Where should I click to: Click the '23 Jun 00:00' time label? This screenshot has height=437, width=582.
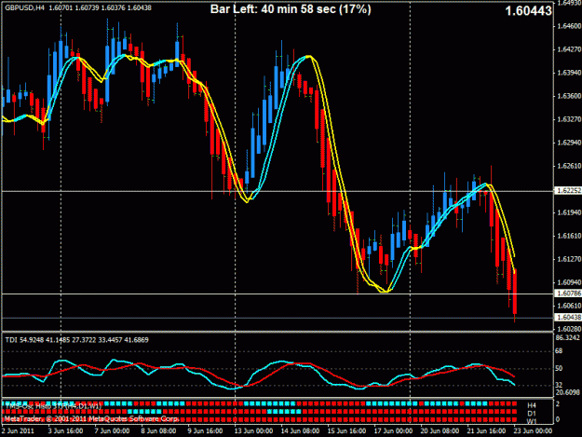click(x=533, y=431)
